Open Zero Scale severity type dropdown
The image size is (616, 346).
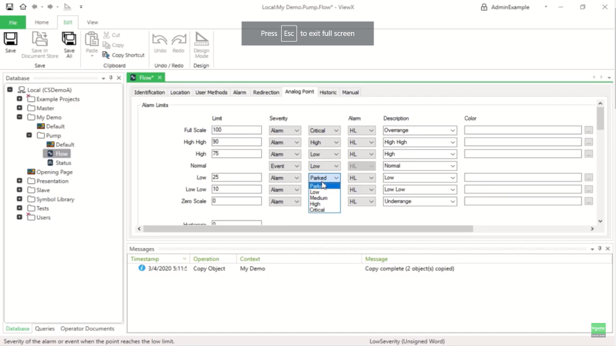click(285, 201)
